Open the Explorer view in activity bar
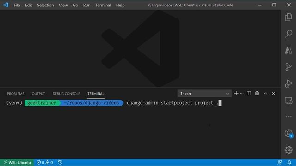The width and height of the screenshot is (296, 166). click(289, 17)
